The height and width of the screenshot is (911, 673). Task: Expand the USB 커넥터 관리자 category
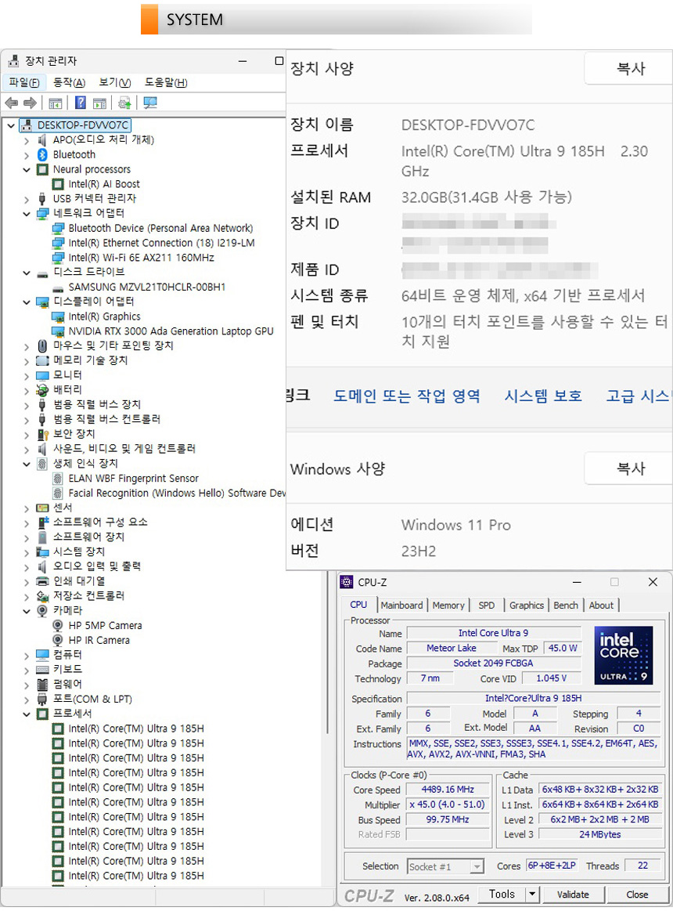point(26,199)
